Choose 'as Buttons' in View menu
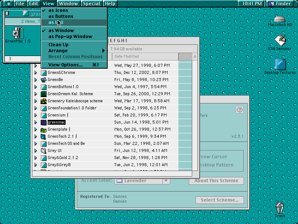 pyautogui.click(x=74, y=16)
